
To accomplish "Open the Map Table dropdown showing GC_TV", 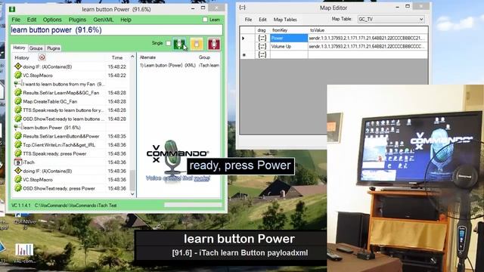I will point(391,19).
